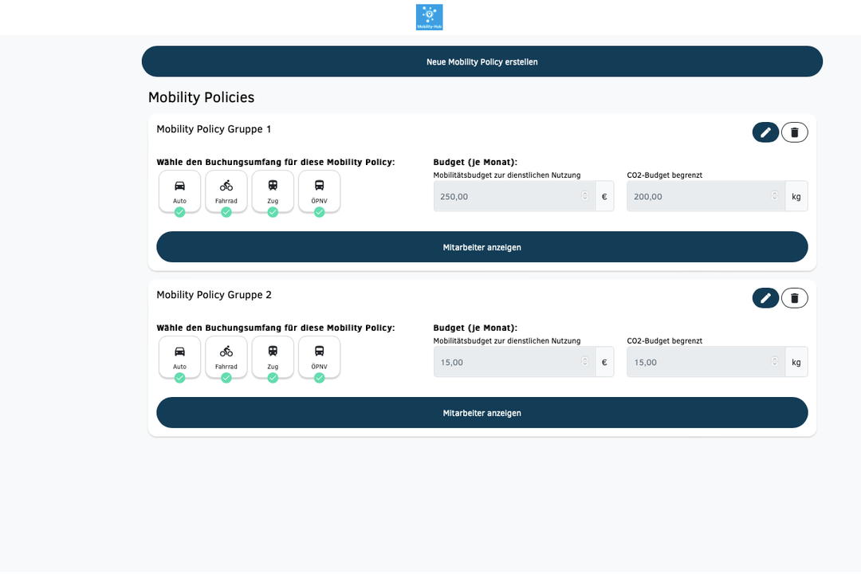The width and height of the screenshot is (861, 574).
Task: Show employees for Mobility Policy Gruppe 2
Action: click(482, 413)
